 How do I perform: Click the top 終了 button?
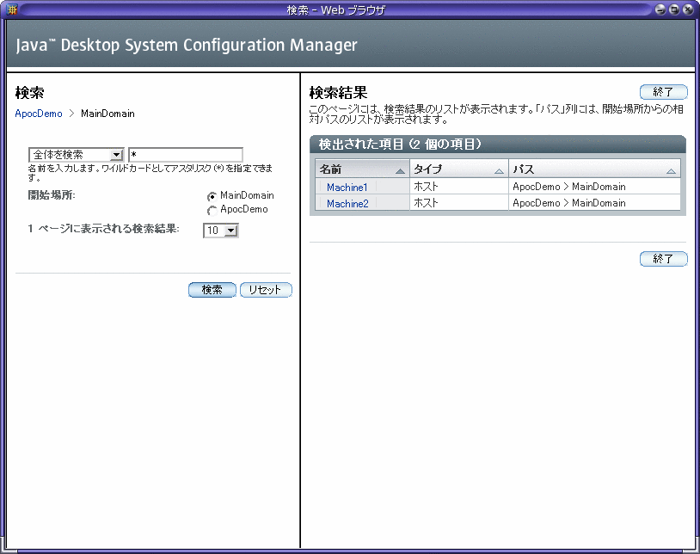pos(663,92)
